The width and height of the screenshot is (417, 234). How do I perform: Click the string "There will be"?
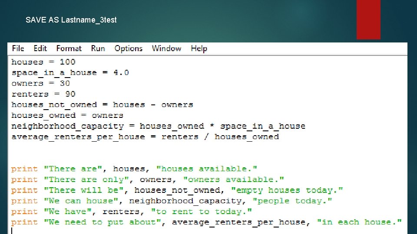point(84,190)
